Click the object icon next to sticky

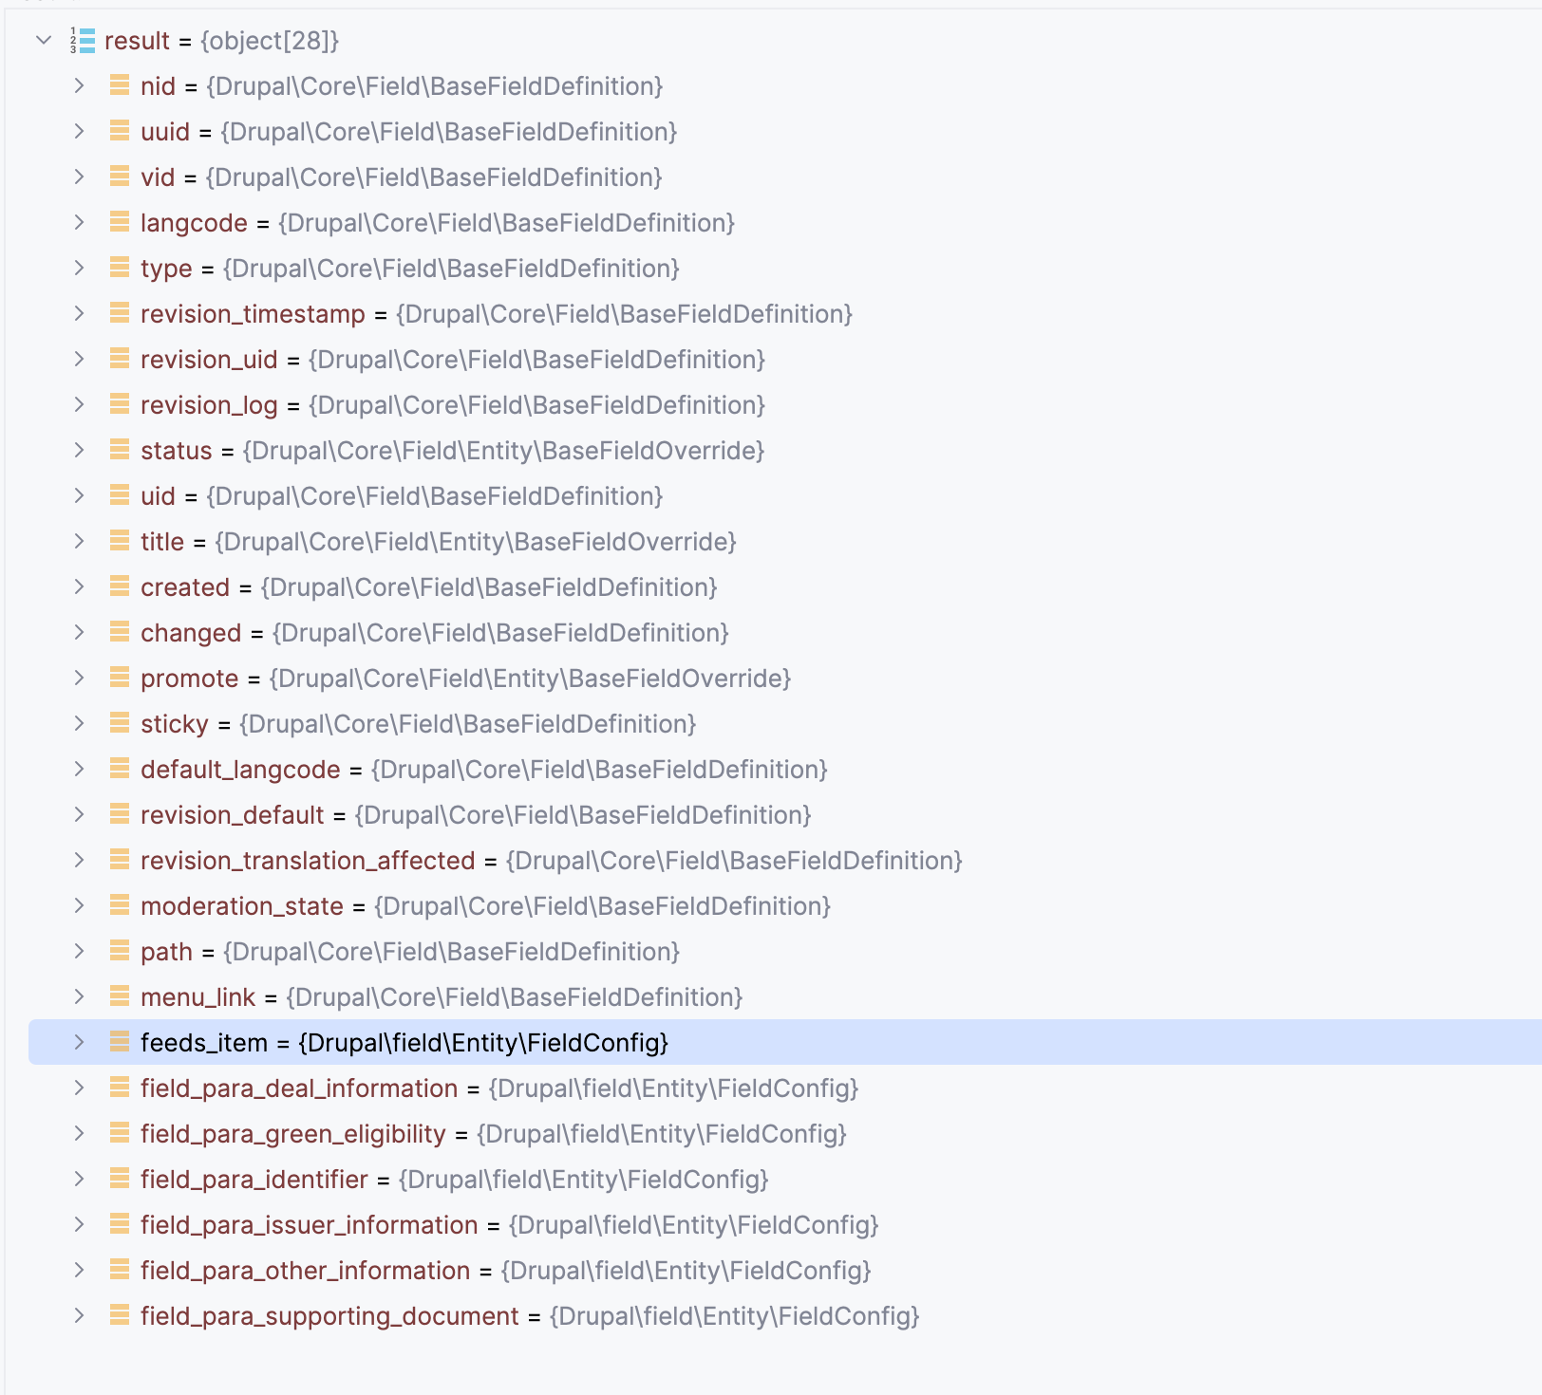coord(120,723)
